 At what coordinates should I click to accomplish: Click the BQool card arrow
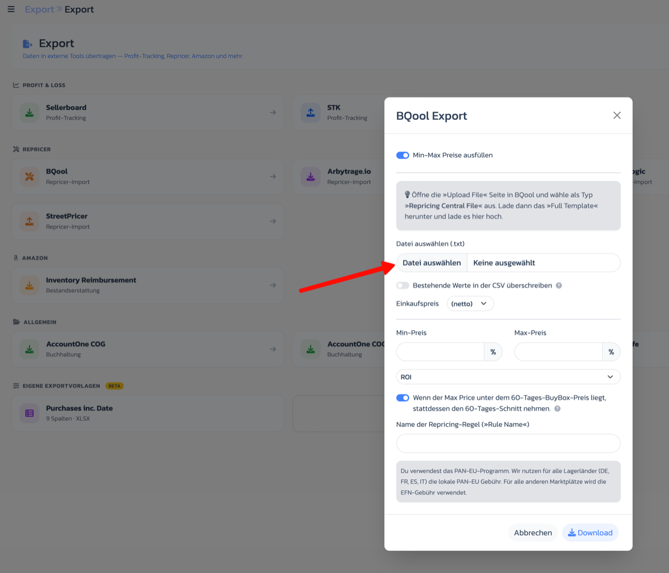click(x=273, y=177)
